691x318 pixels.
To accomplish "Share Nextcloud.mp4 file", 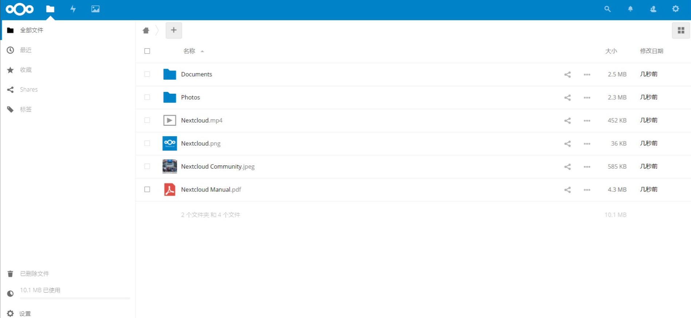I will (567, 121).
